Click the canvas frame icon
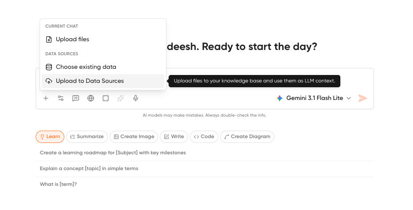 click(x=106, y=98)
